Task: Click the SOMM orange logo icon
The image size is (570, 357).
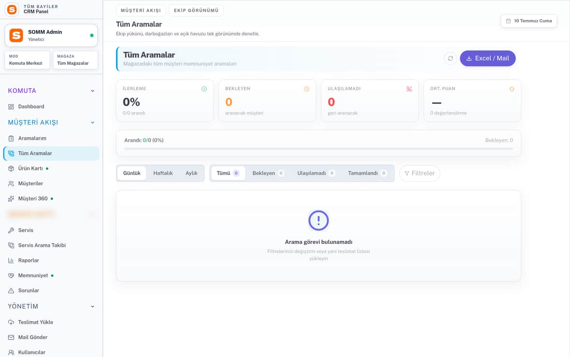Action: [x=16, y=35]
